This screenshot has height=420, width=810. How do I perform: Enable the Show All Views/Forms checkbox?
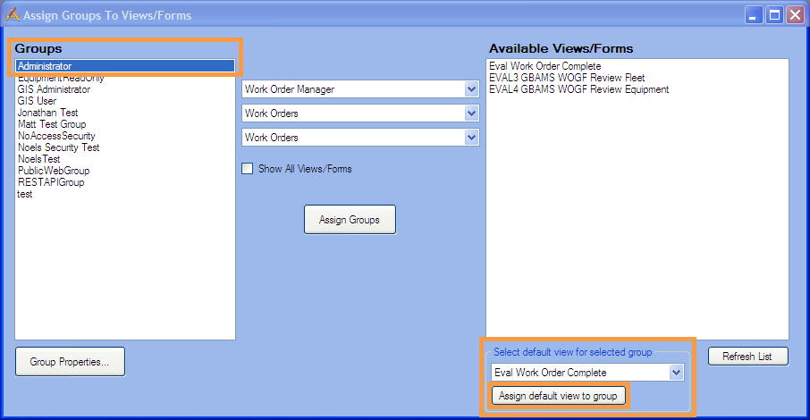click(248, 168)
